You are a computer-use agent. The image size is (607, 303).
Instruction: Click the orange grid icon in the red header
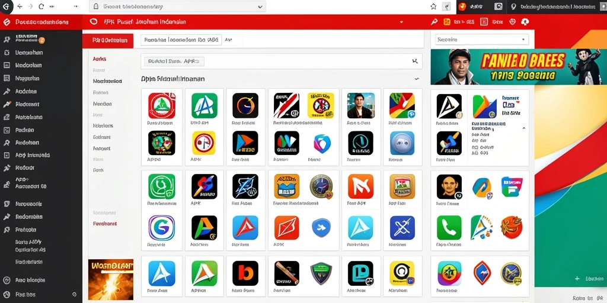pyautogui.click(x=447, y=22)
